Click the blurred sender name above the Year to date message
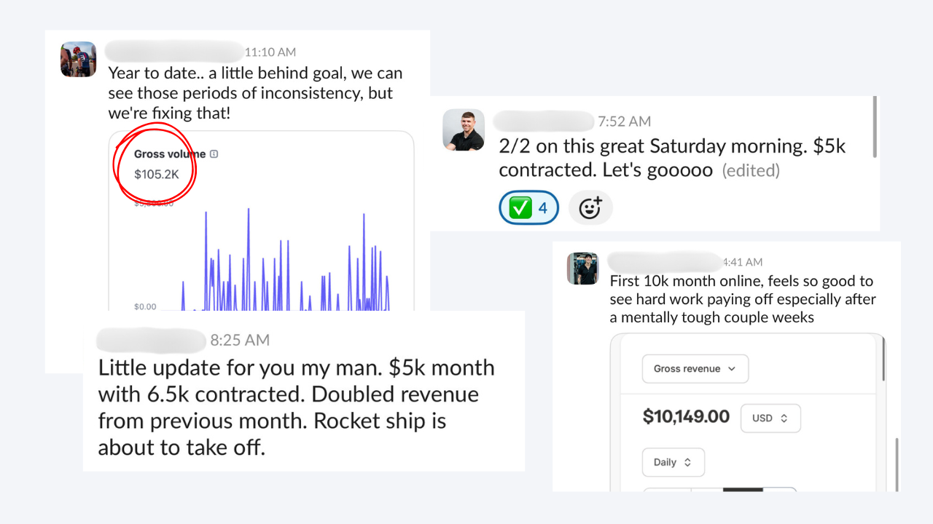Screen dimensions: 933x524 [173, 51]
